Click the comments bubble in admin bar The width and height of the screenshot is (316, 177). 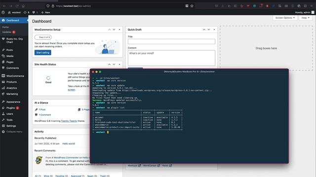(x=35, y=12)
